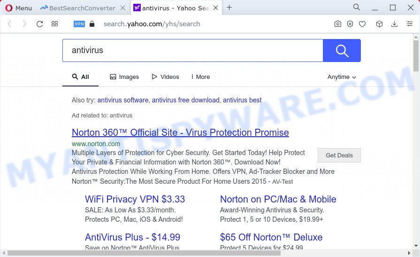
Task: Focus the address bar URL
Action: (152, 24)
